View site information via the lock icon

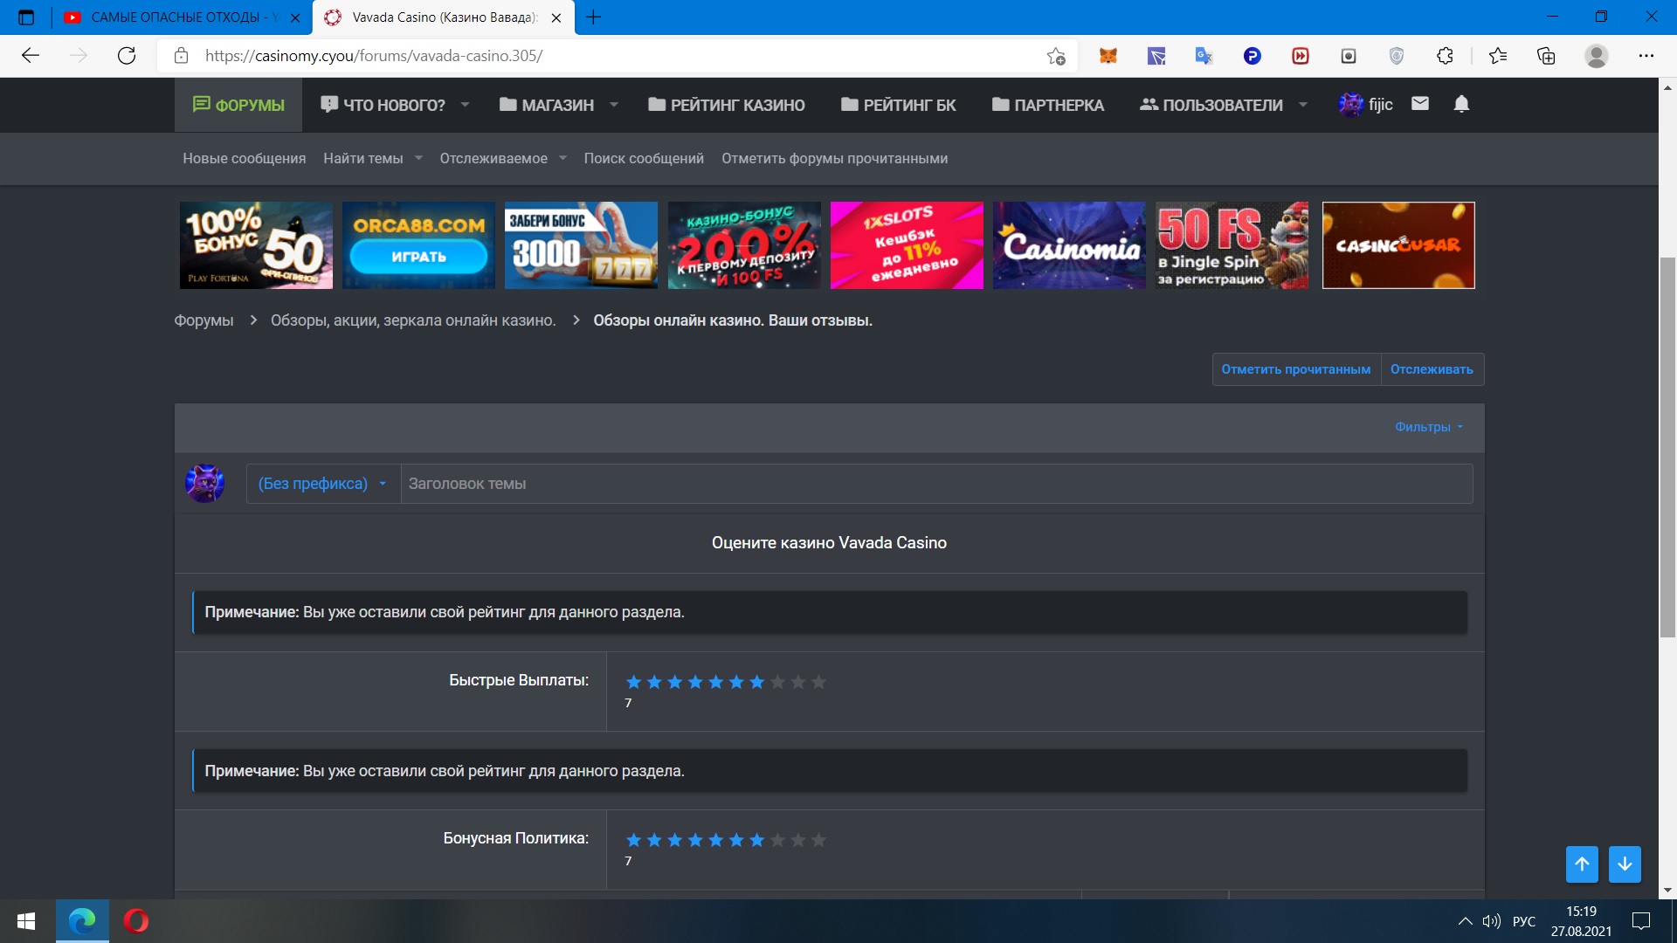tap(182, 56)
